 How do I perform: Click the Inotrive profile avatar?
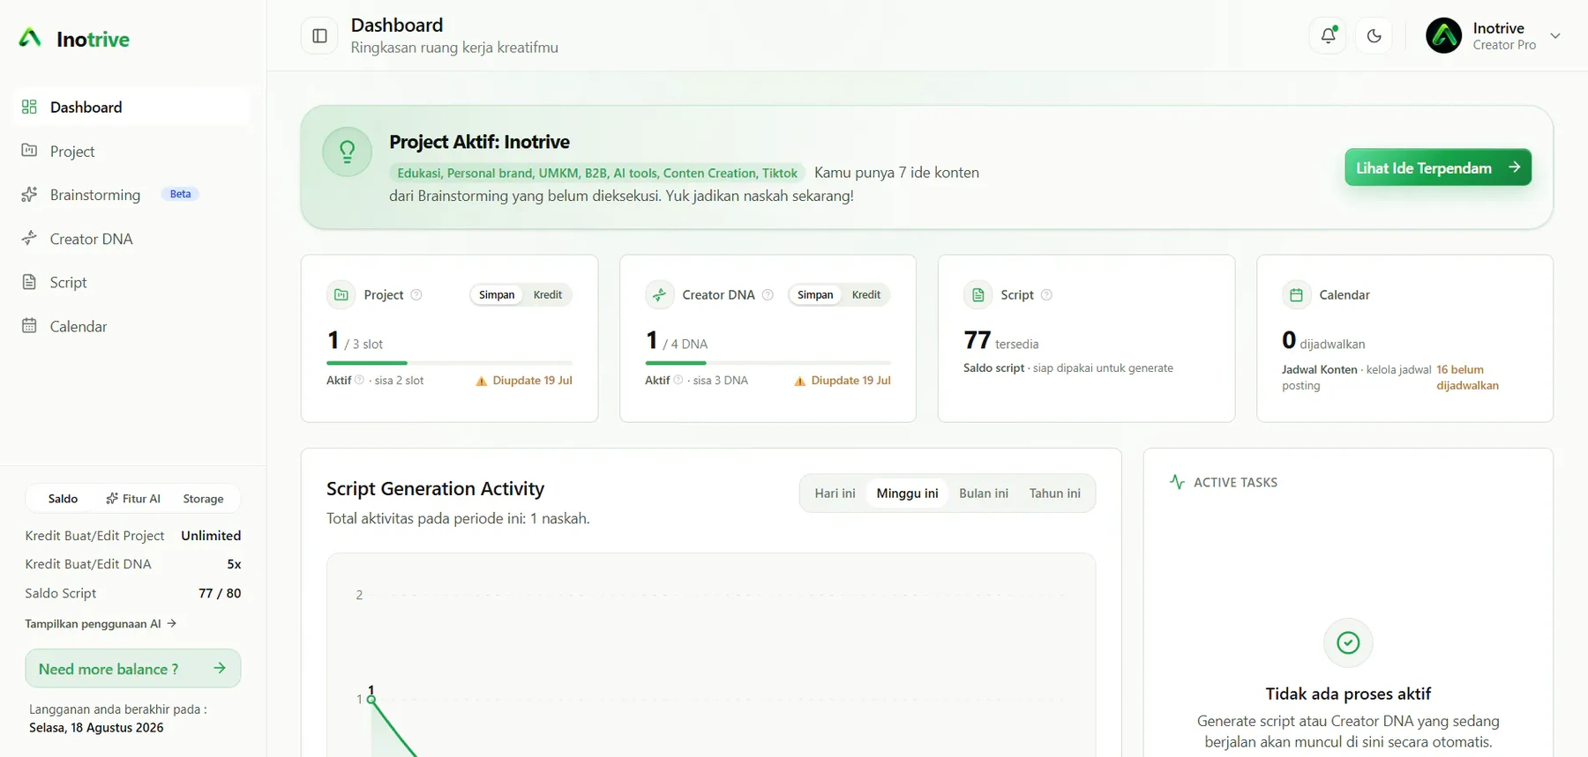(x=1444, y=36)
